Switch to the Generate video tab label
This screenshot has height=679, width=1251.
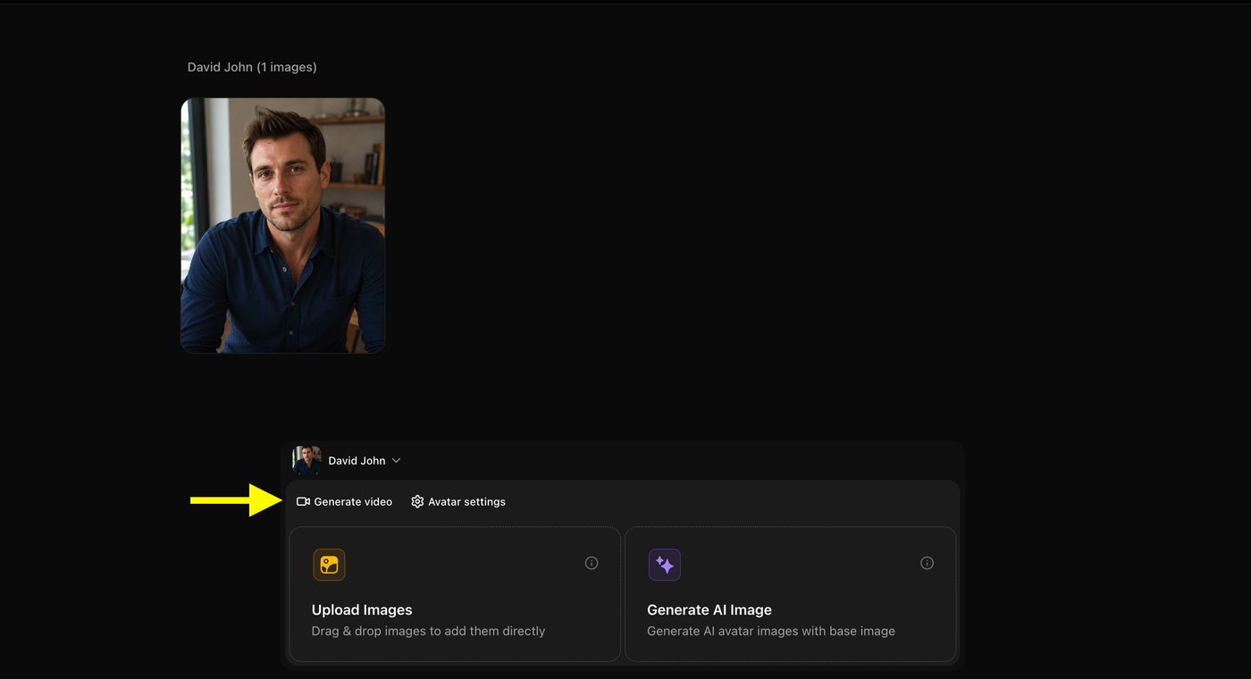pyautogui.click(x=353, y=502)
